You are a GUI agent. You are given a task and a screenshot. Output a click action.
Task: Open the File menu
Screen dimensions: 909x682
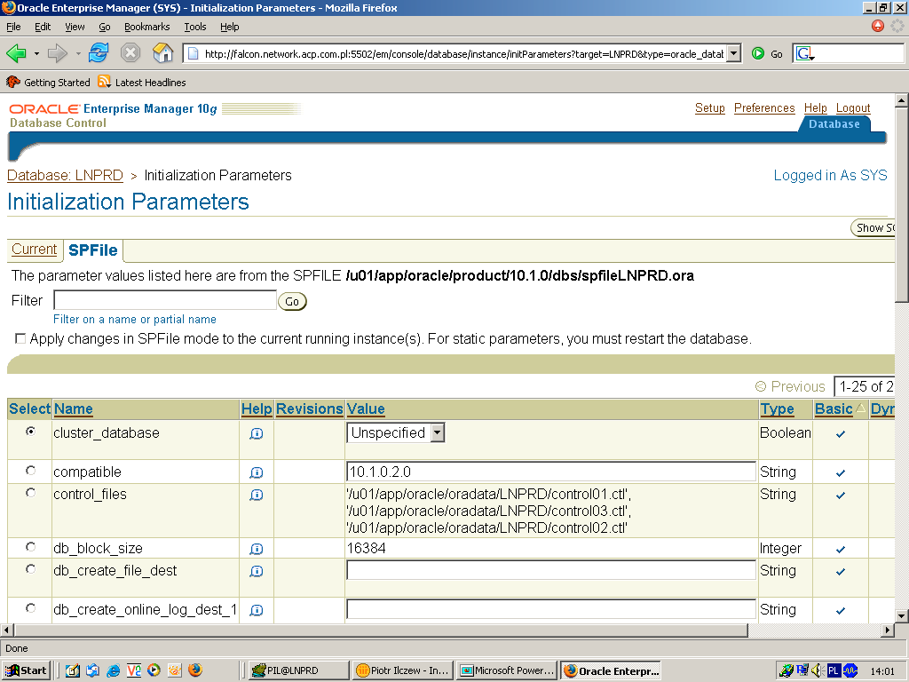(x=13, y=27)
